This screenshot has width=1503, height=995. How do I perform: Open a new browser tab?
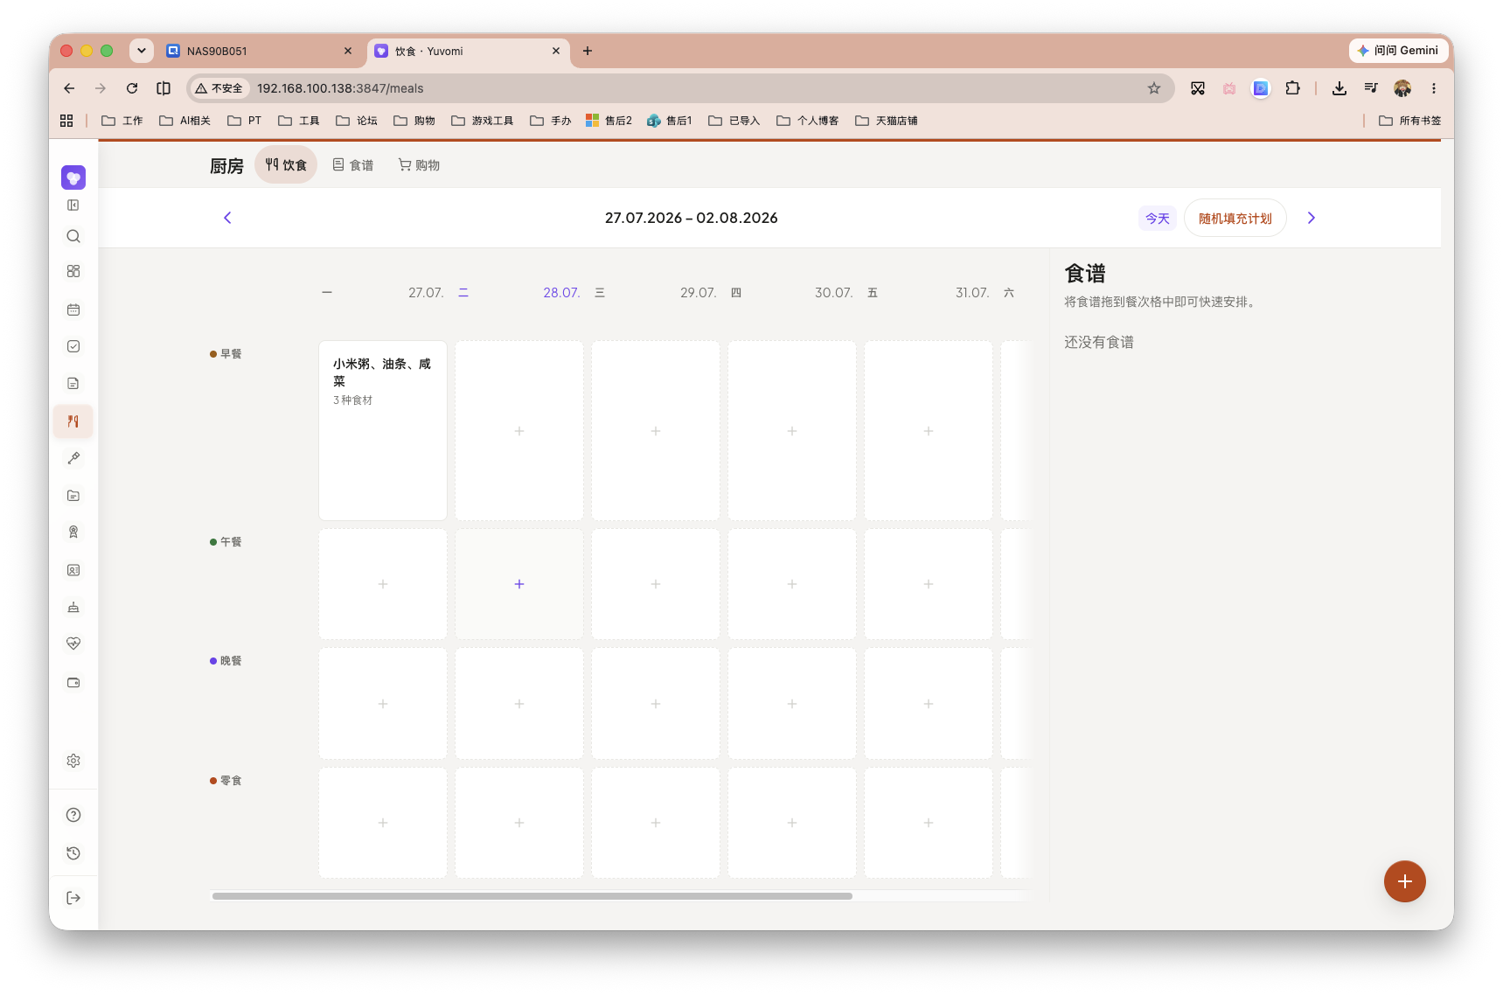[x=588, y=51]
